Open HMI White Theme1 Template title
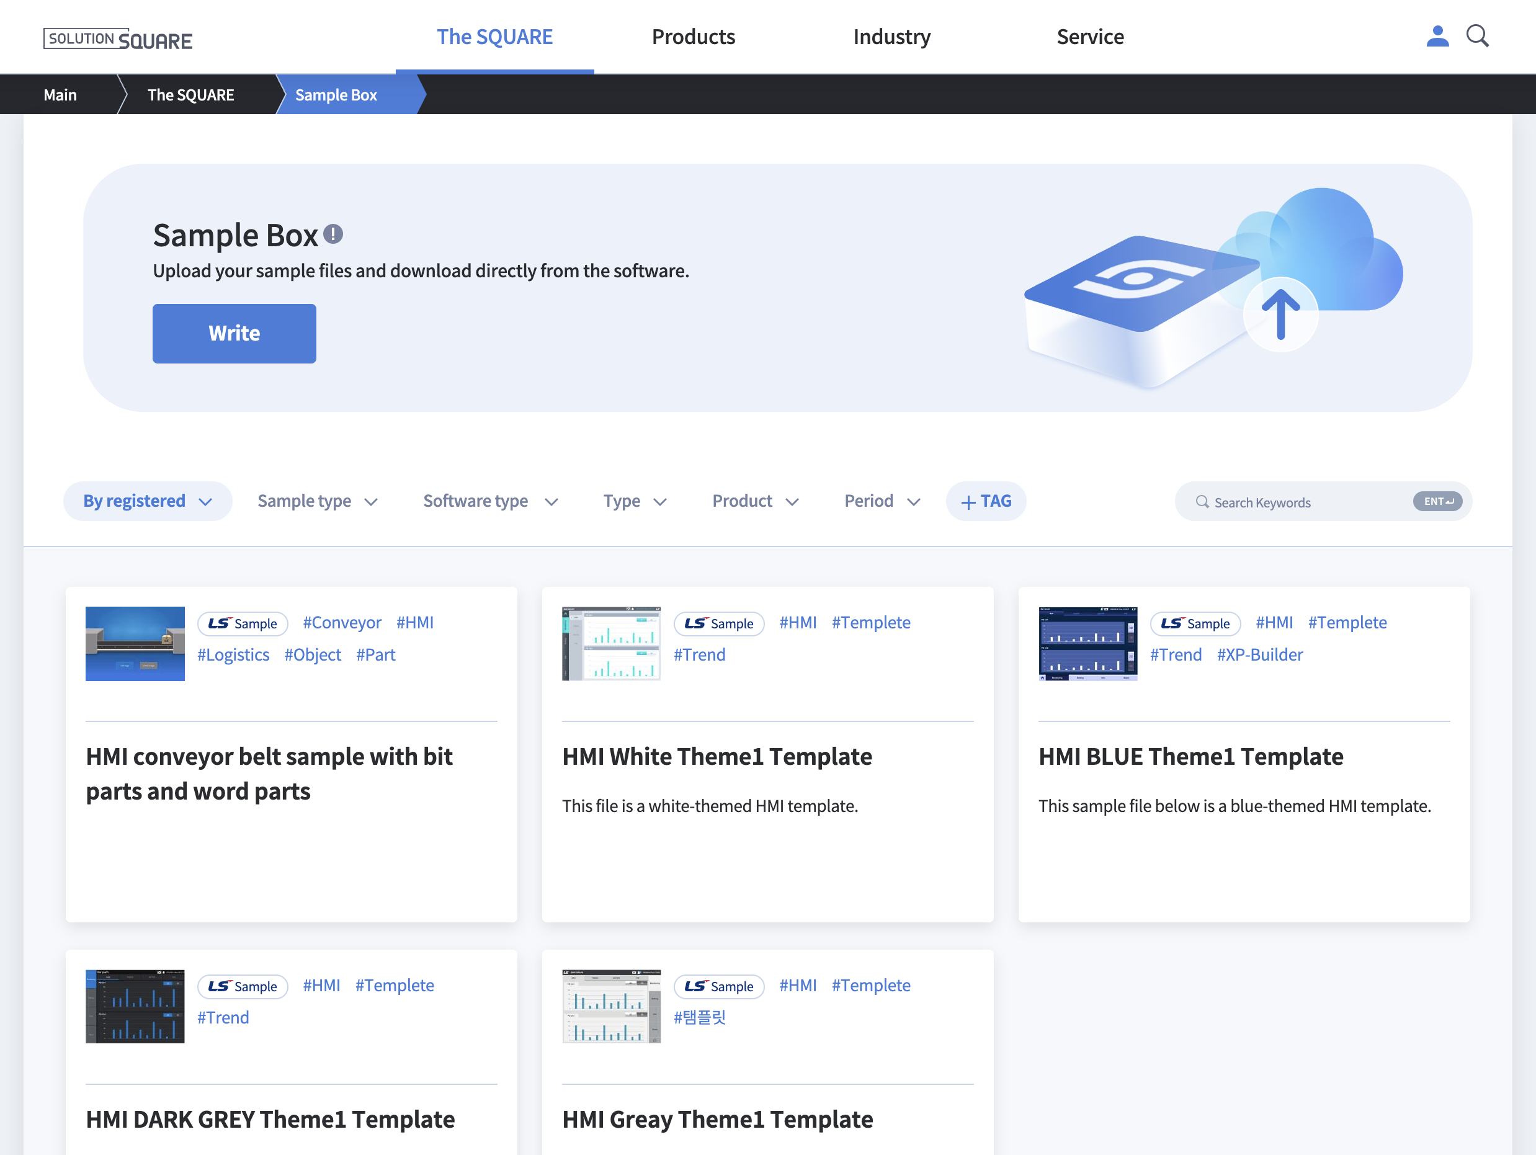Image resolution: width=1536 pixels, height=1155 pixels. coord(717,756)
